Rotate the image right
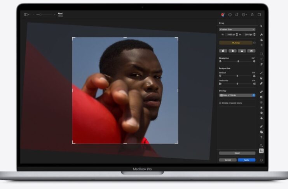 [x=232, y=51]
